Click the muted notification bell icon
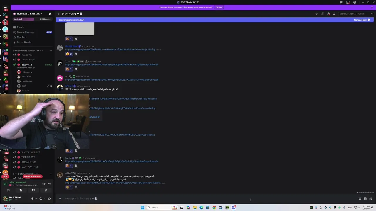 pos(322,14)
